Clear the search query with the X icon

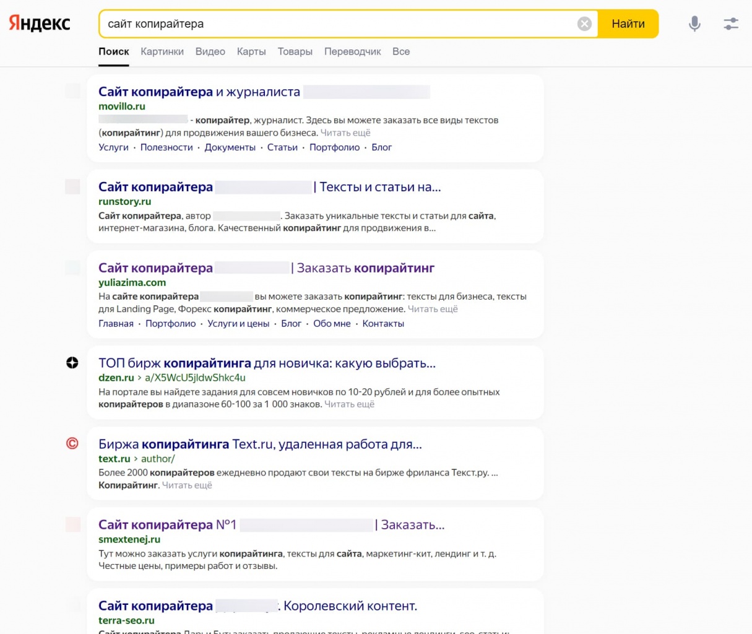tap(584, 24)
